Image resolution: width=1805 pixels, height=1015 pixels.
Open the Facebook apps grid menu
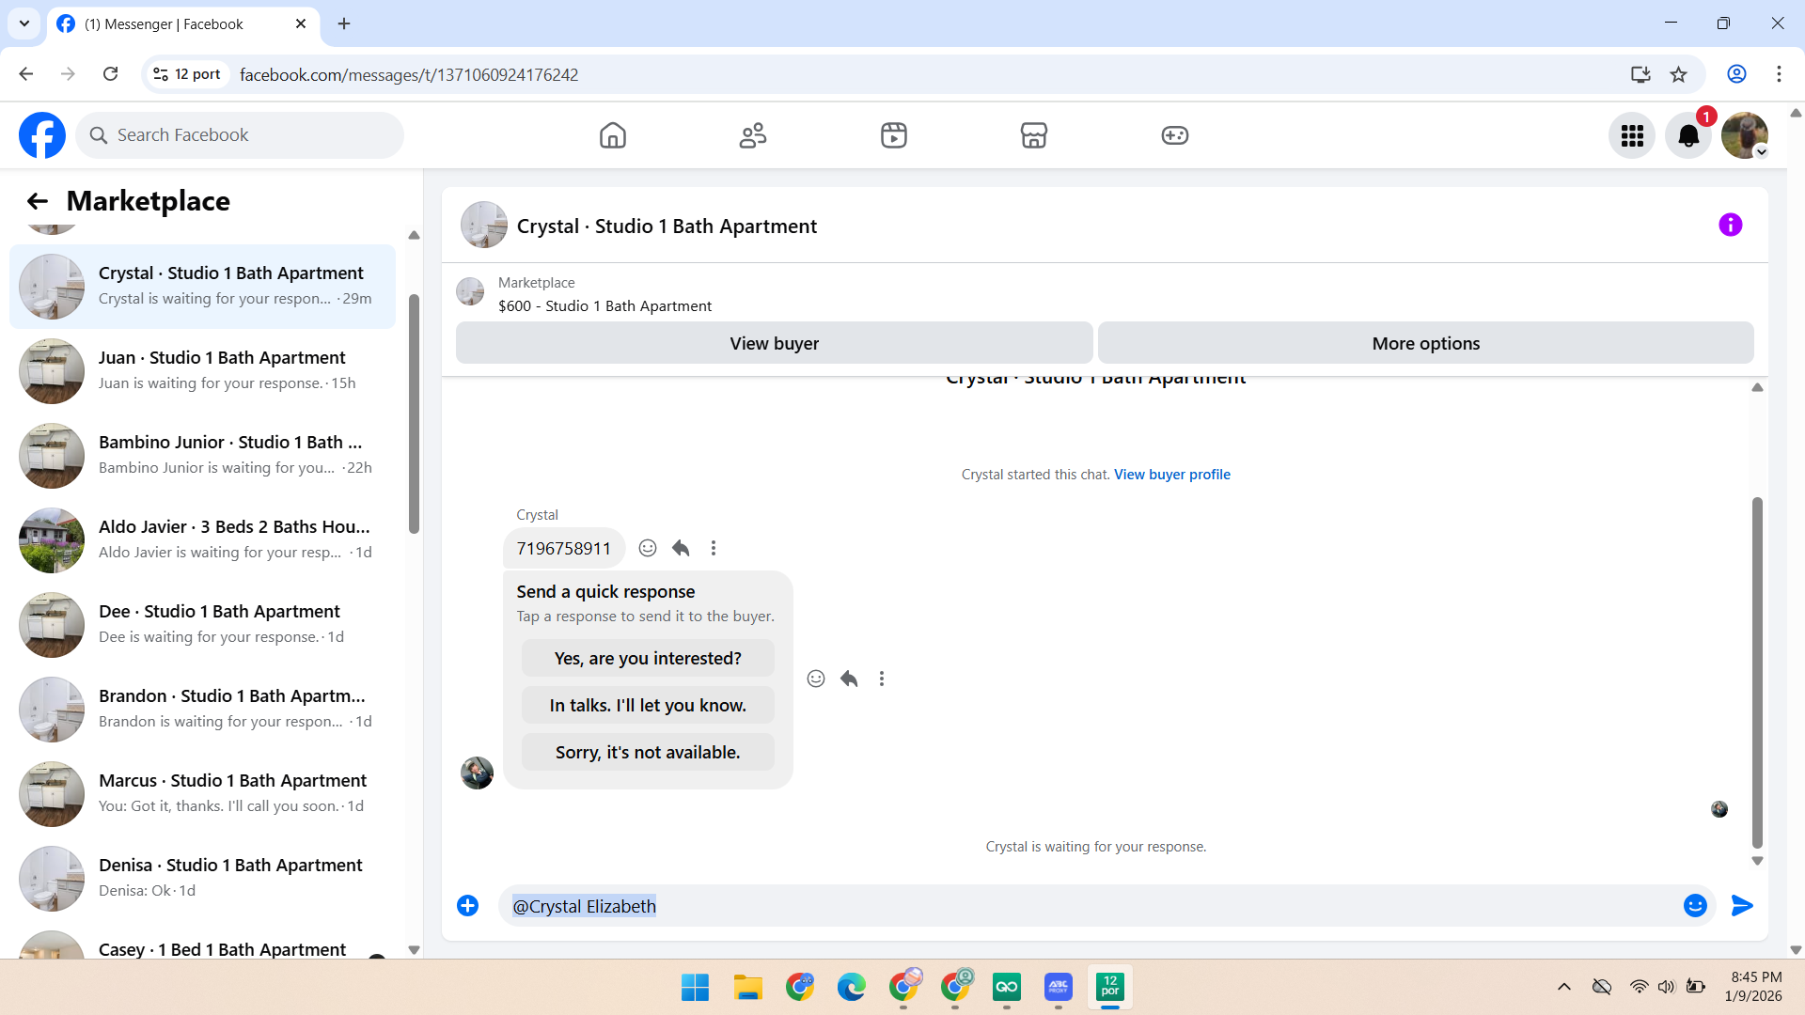coord(1632,136)
